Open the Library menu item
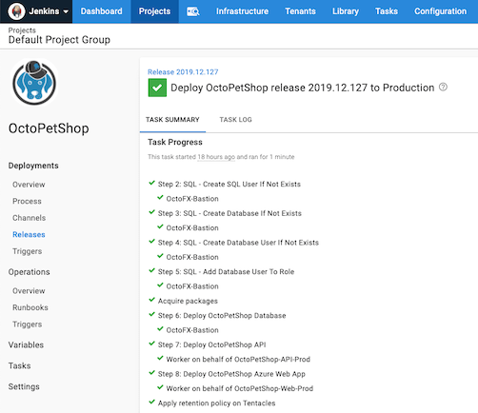Screen dimensions: 478x413 [x=346, y=11]
